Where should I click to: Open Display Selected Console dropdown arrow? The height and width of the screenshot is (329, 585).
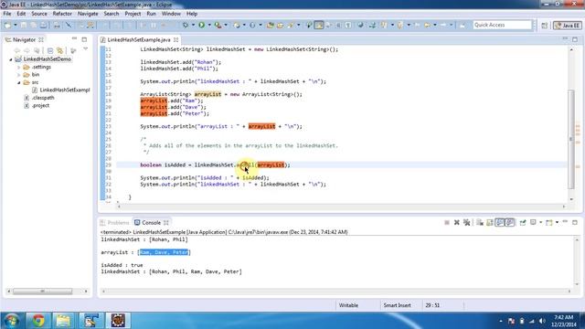pyautogui.click(x=540, y=223)
